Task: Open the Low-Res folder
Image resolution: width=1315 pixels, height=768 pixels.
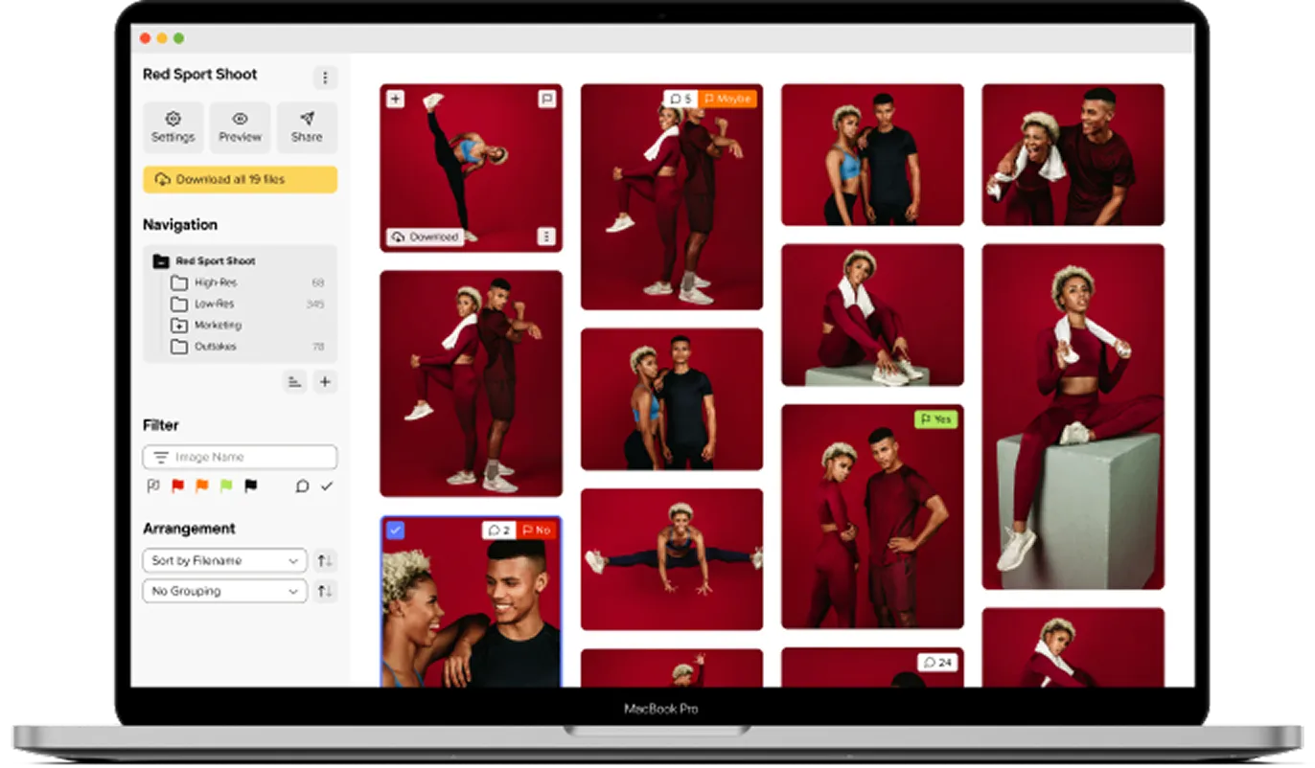Action: tap(247, 304)
